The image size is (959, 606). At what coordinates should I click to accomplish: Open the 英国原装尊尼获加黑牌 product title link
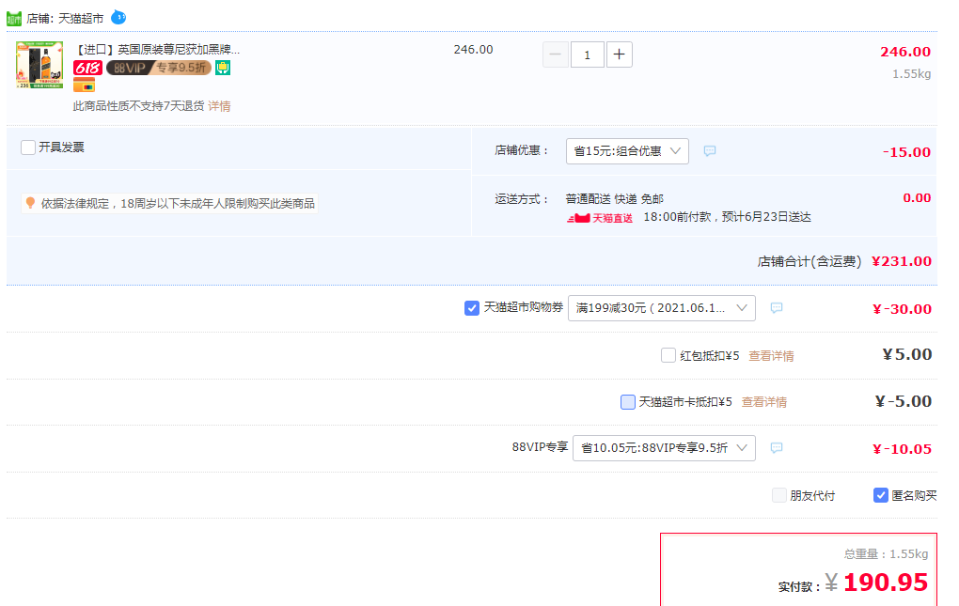point(157,50)
